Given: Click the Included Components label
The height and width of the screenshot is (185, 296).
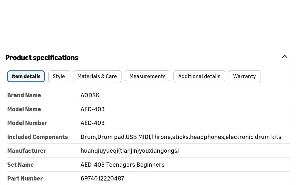Looking at the screenshot, I should pyautogui.click(x=37, y=137).
